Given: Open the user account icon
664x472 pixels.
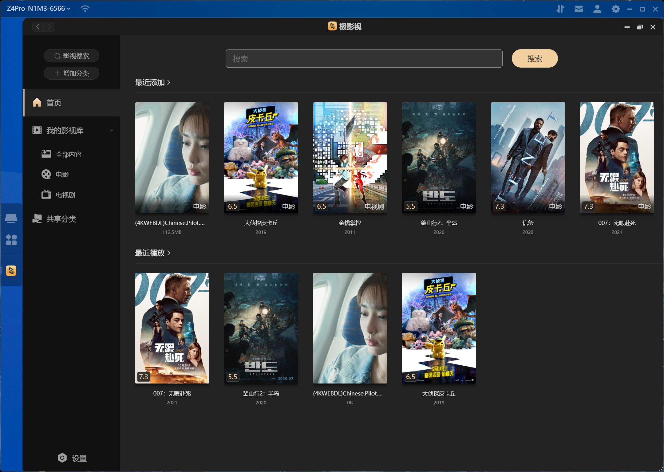Looking at the screenshot, I should click(x=597, y=9).
